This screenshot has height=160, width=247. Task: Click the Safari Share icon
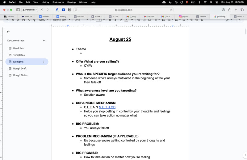click(230, 10)
